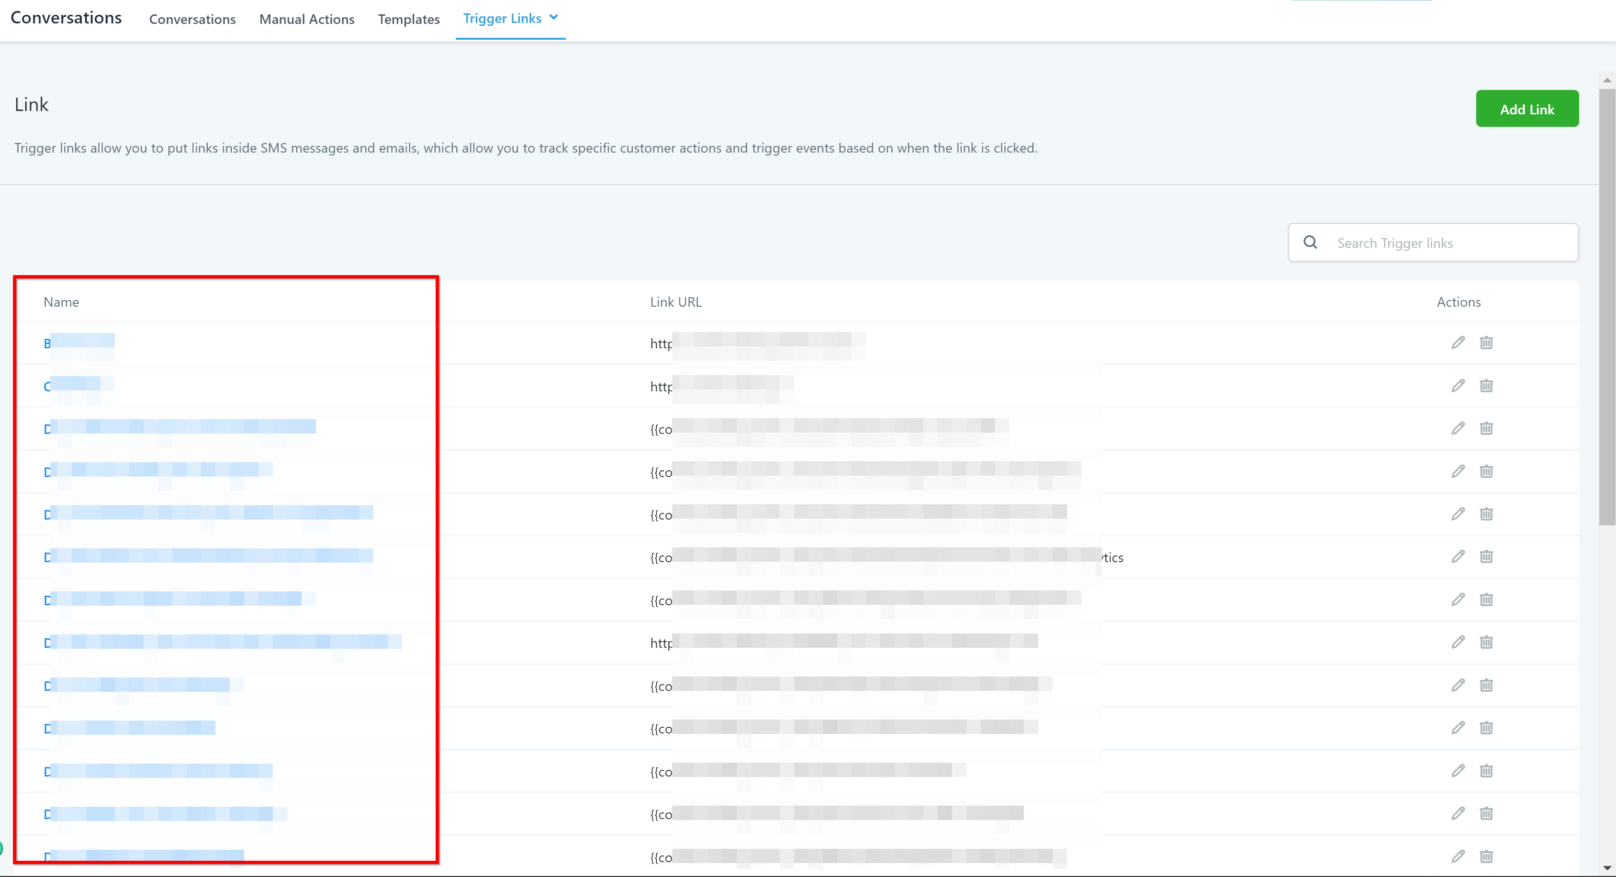Click the search magnifier icon
1616x877 pixels.
(x=1311, y=243)
